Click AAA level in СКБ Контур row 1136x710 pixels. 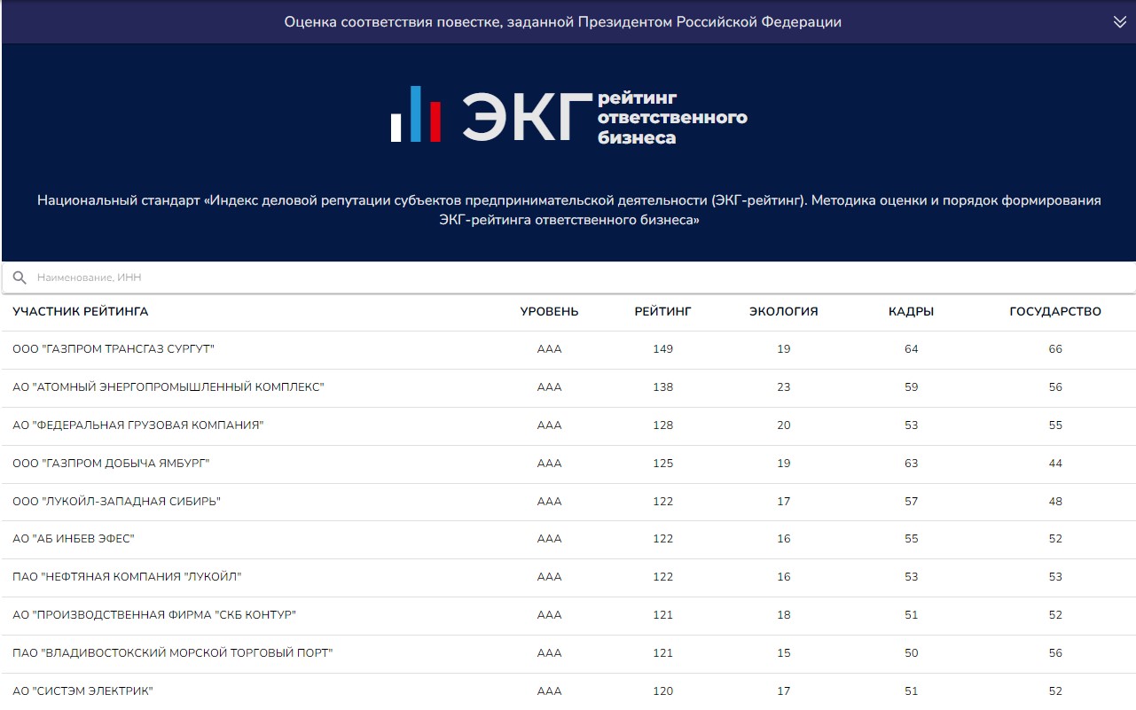click(550, 615)
